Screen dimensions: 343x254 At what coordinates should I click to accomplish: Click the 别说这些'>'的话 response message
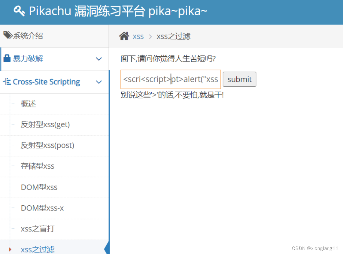(172, 95)
